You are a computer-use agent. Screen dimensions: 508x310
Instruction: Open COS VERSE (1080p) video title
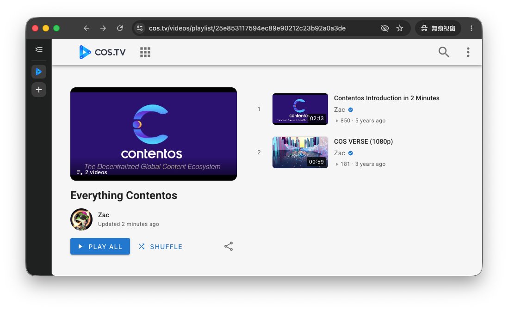point(363,141)
